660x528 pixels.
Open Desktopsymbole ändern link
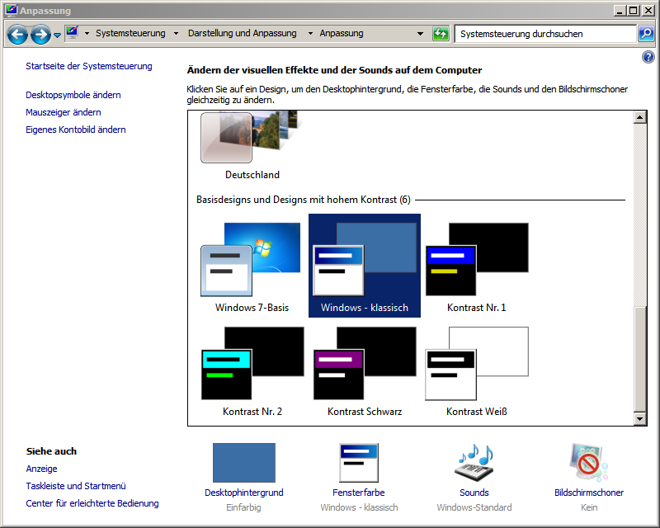(x=73, y=95)
